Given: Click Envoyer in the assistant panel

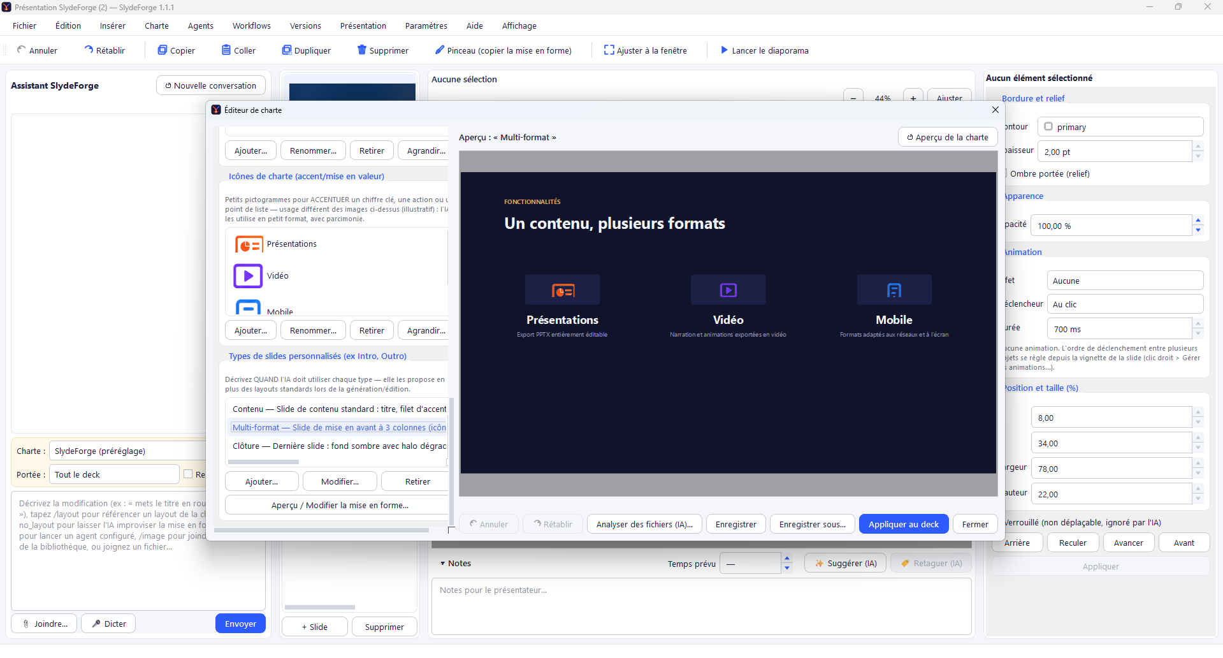Looking at the screenshot, I should point(240,624).
